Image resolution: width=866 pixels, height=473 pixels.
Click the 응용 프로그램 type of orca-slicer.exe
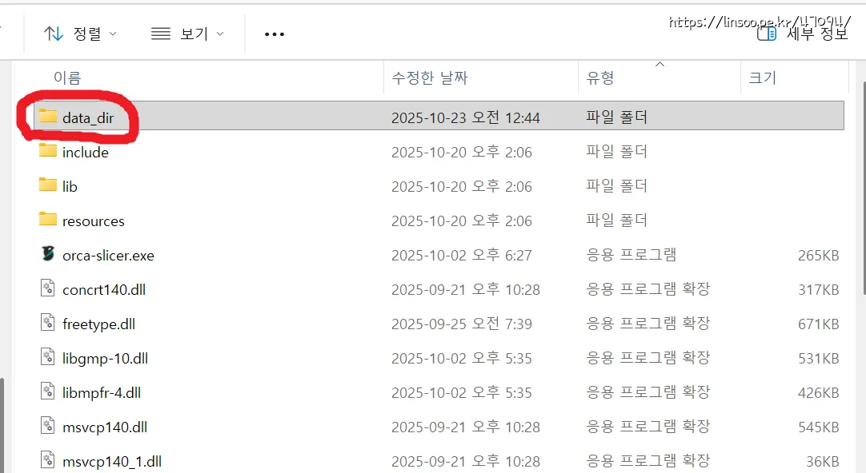click(x=631, y=255)
